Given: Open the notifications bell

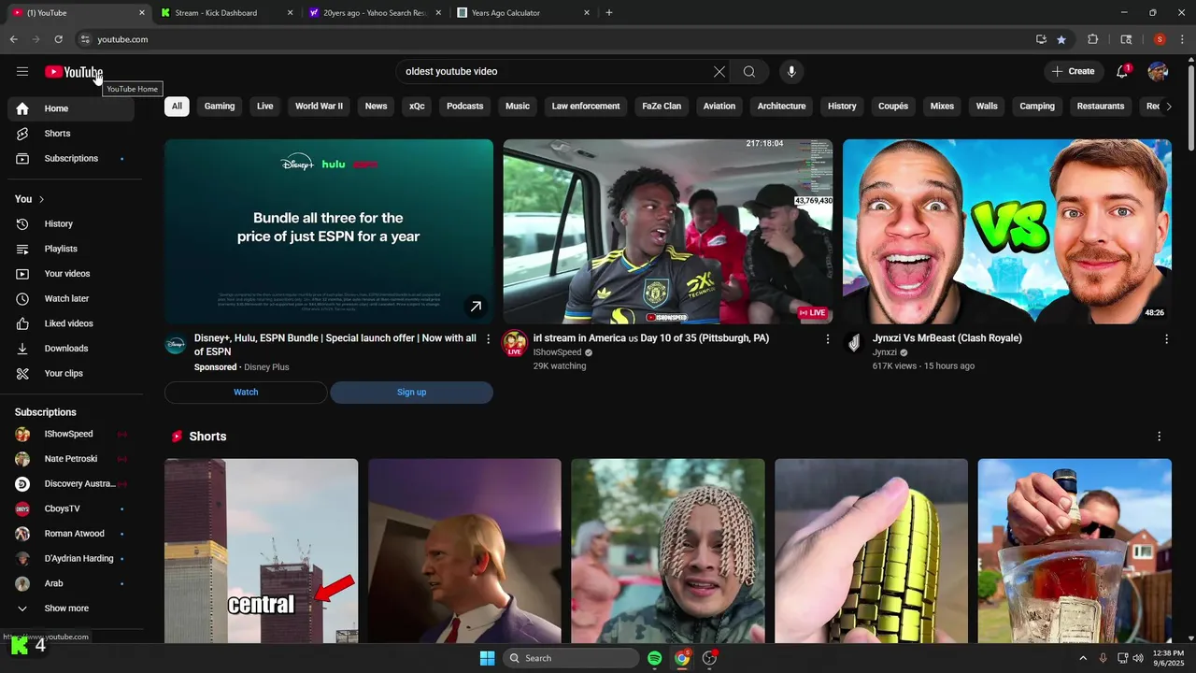Looking at the screenshot, I should coord(1122,72).
